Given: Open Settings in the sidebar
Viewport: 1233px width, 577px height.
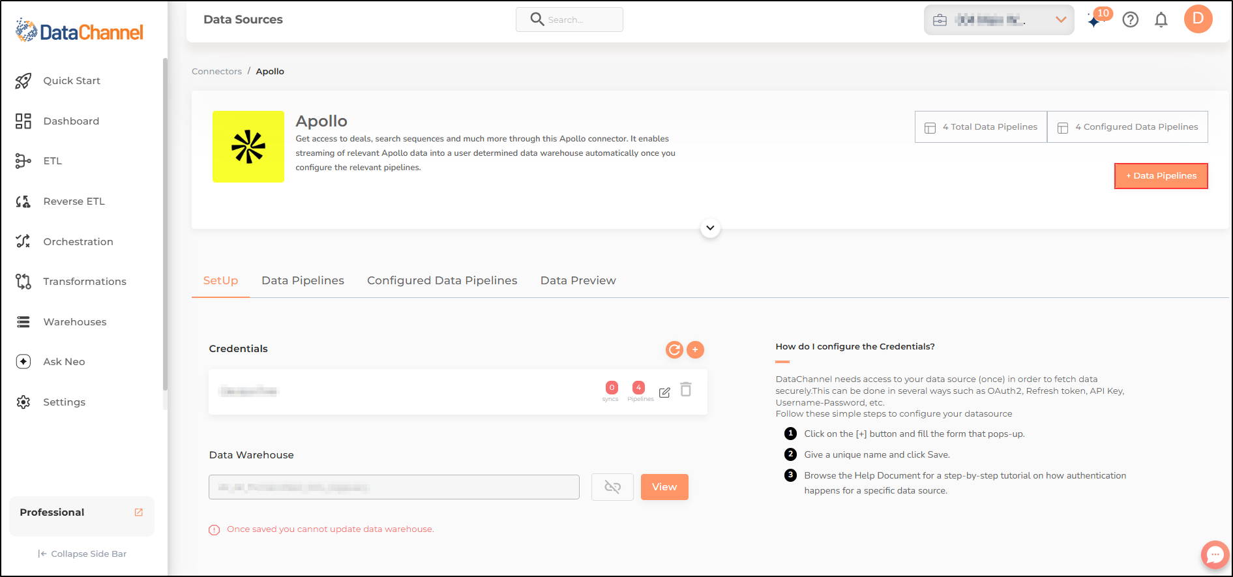Looking at the screenshot, I should [65, 402].
